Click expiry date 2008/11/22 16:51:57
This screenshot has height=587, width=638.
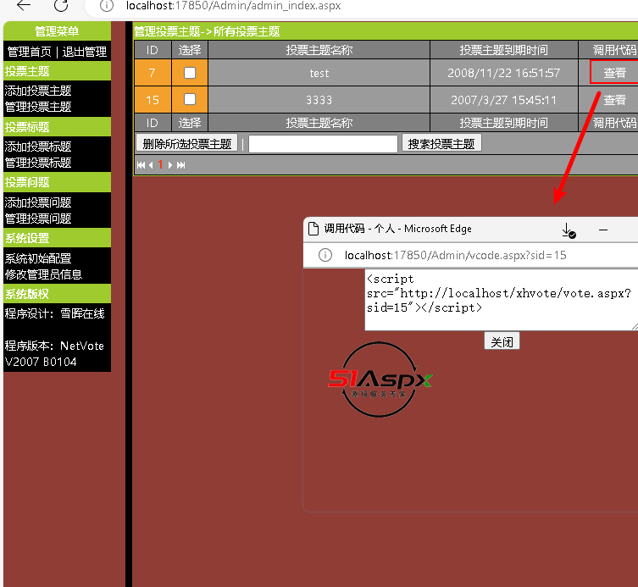point(504,73)
